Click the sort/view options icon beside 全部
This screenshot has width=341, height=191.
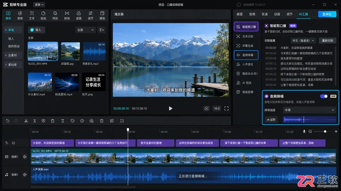101,30
